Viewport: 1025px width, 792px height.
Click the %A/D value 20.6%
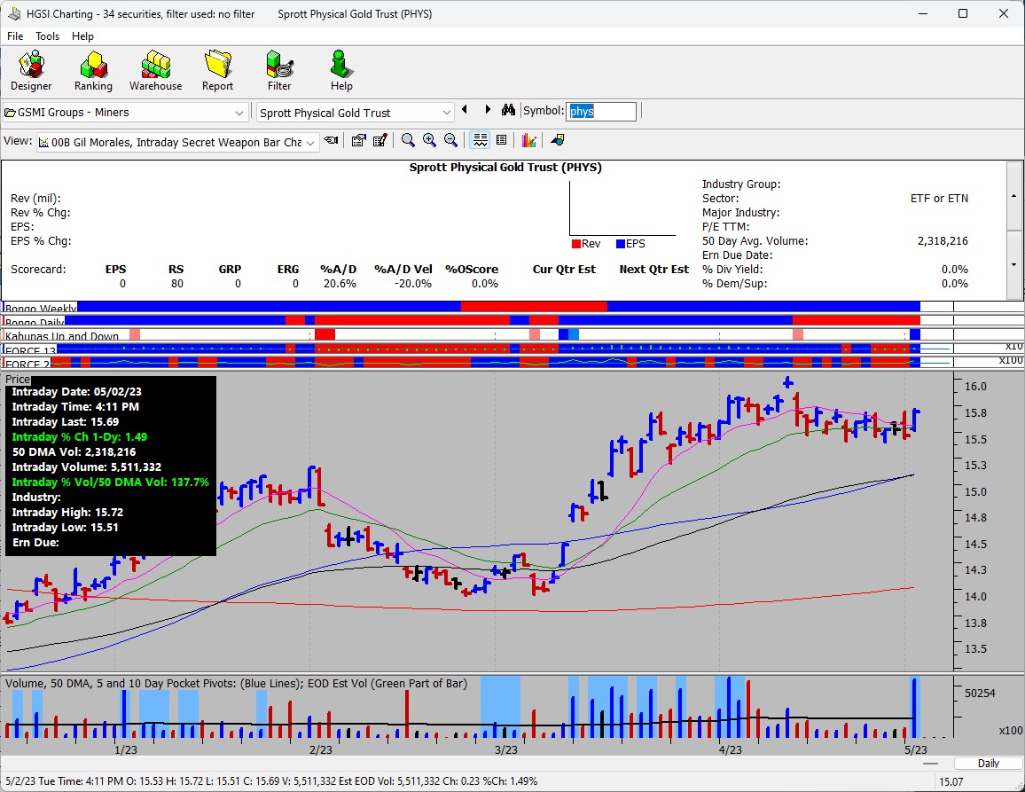[340, 284]
